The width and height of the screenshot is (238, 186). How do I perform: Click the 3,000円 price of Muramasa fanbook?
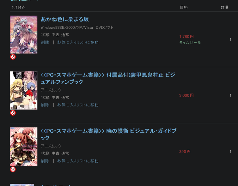[186, 95]
